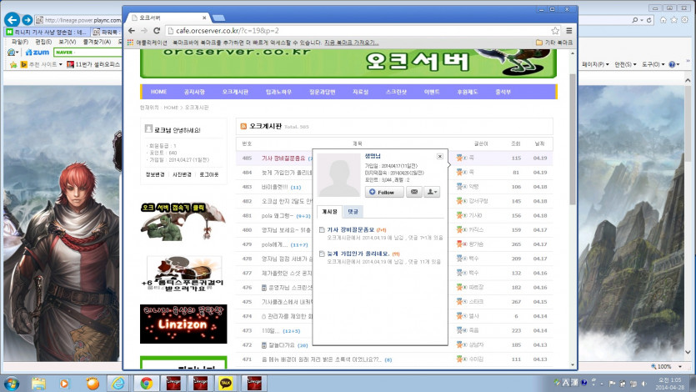Open the 자료실 navigation menu item
The height and width of the screenshot is (392, 696).
(x=360, y=92)
